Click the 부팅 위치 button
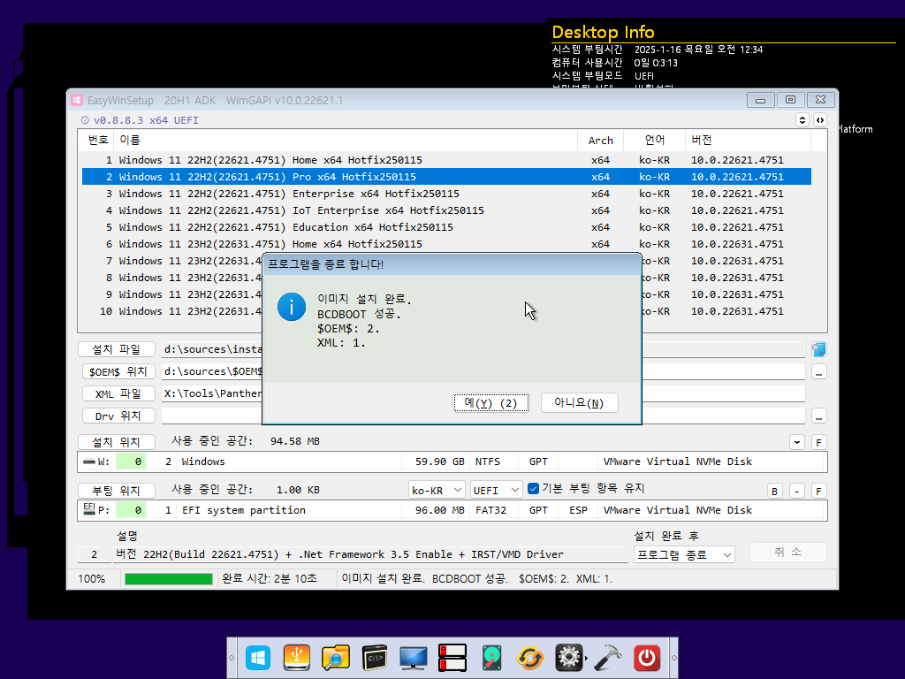 pos(117,491)
